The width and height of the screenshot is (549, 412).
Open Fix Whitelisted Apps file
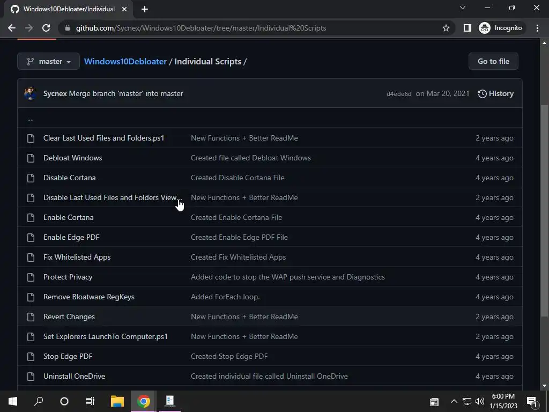(x=77, y=257)
